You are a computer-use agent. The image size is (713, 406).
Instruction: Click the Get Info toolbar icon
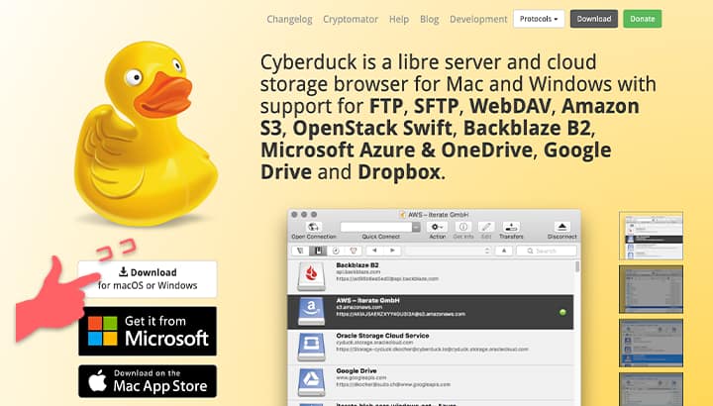coord(463,227)
